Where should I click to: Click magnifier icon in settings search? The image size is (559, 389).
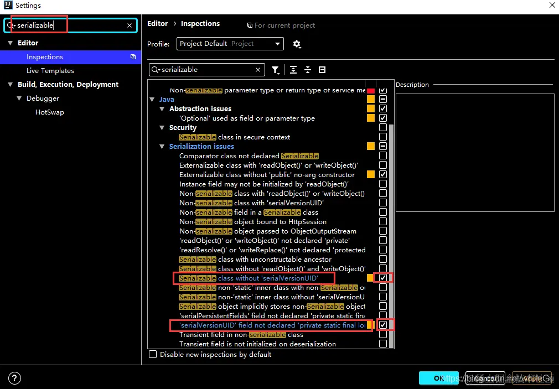tap(11, 25)
